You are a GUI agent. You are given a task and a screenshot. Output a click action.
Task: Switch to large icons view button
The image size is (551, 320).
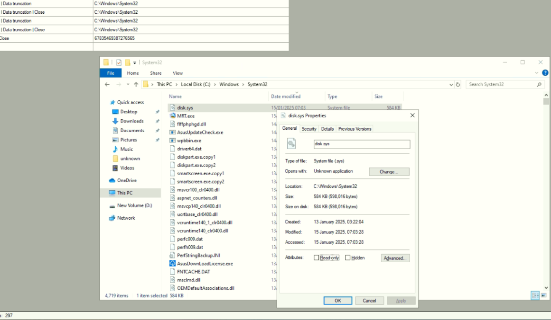[x=543, y=295]
